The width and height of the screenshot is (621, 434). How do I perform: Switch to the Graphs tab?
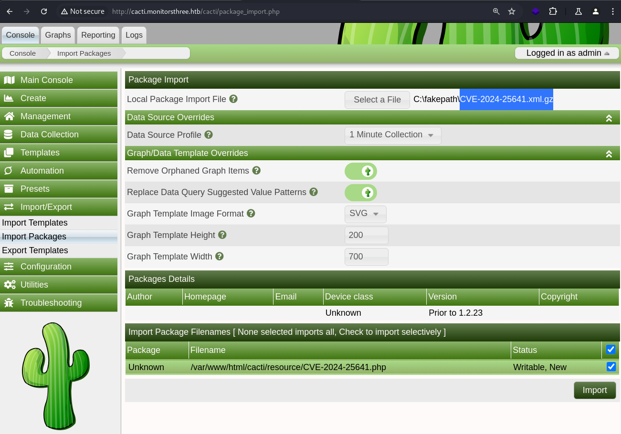(58, 35)
